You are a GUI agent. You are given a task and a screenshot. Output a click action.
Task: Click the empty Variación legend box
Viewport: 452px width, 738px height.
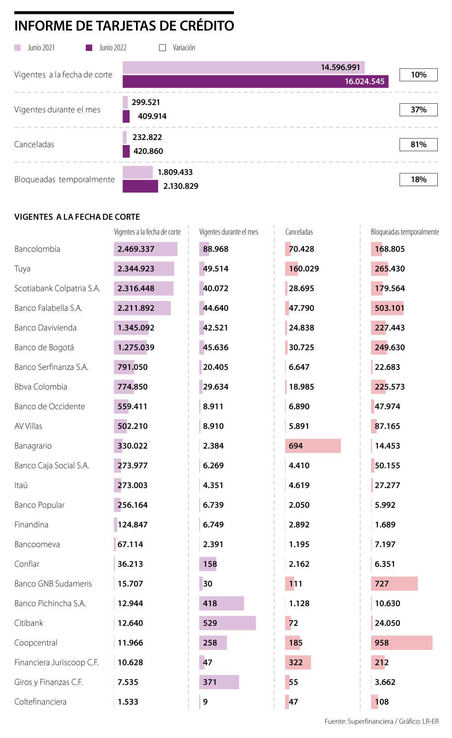point(162,48)
